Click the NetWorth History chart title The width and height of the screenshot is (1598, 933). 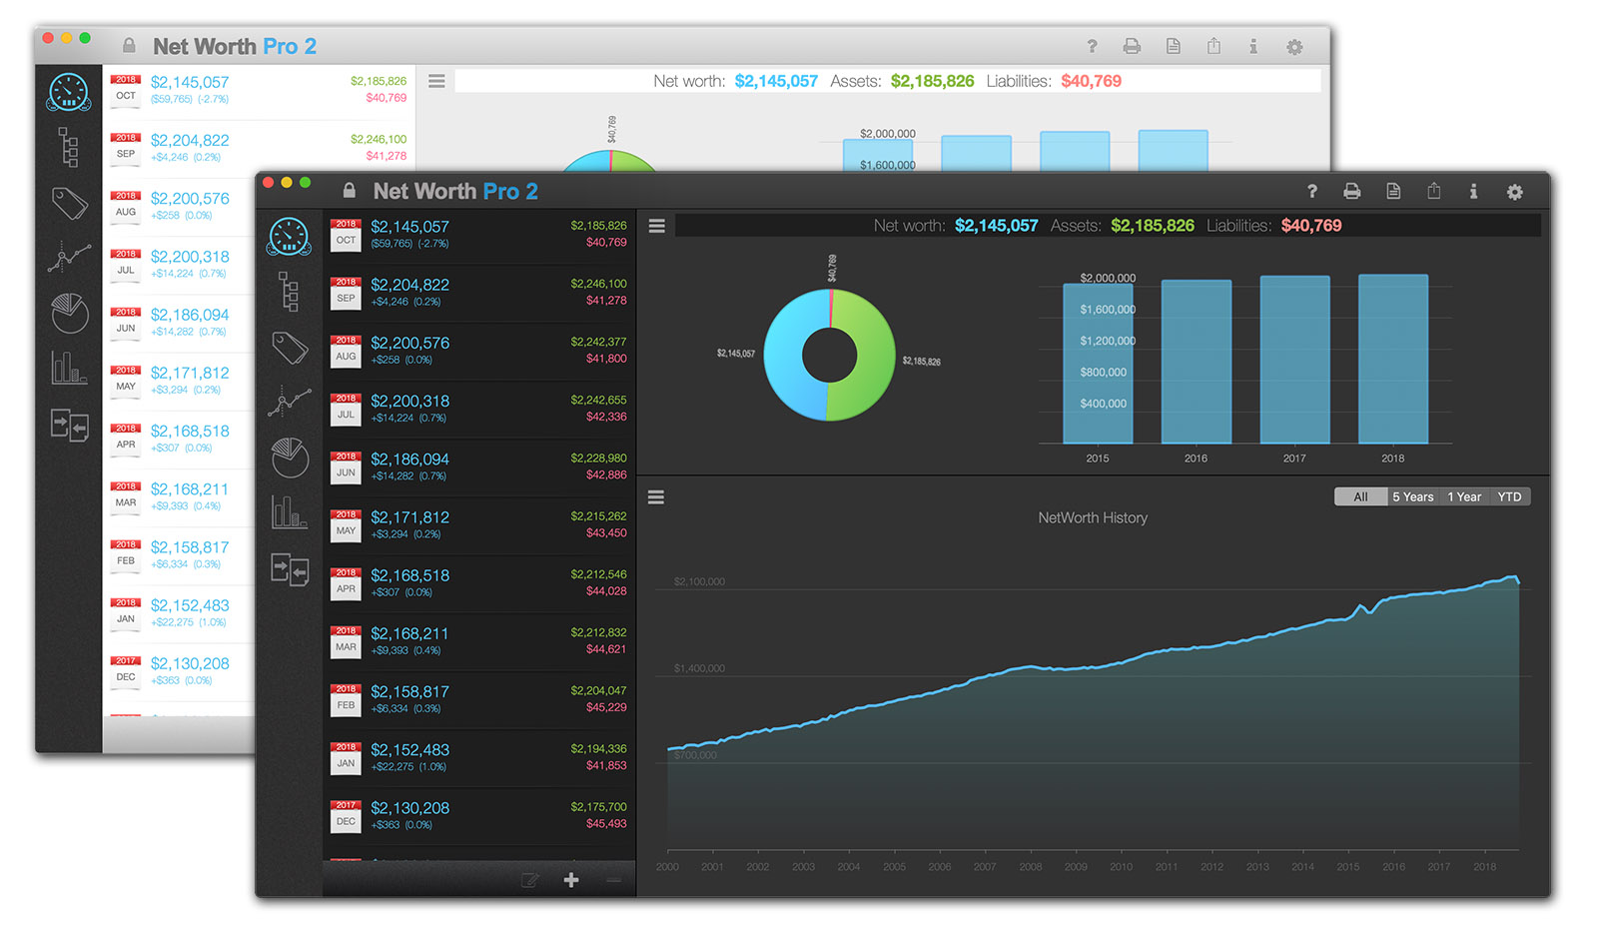(1093, 517)
